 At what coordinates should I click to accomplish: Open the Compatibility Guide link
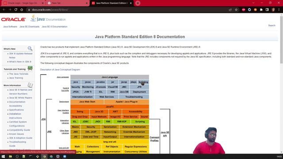click(19, 130)
